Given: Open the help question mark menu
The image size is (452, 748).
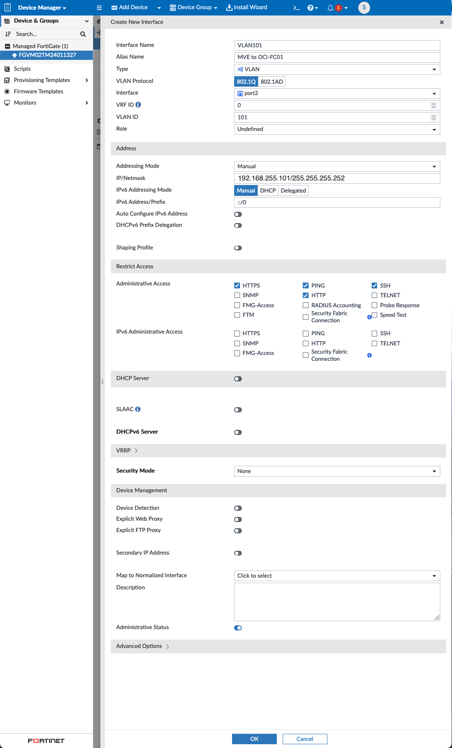Looking at the screenshot, I should [310, 8].
